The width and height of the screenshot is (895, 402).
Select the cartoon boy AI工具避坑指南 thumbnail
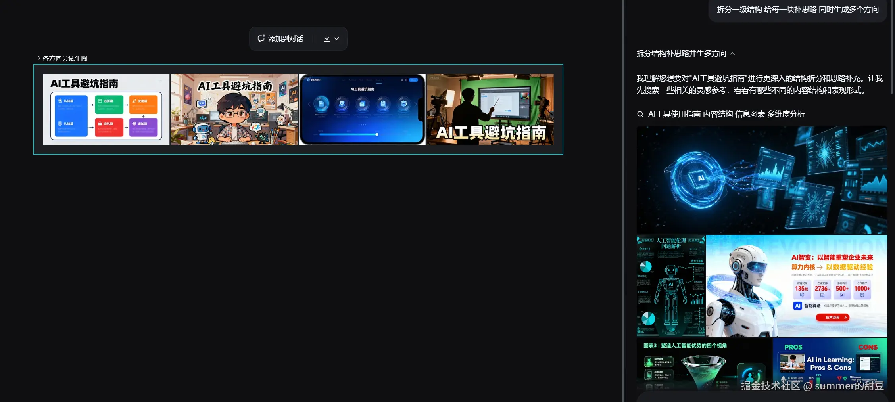(234, 109)
